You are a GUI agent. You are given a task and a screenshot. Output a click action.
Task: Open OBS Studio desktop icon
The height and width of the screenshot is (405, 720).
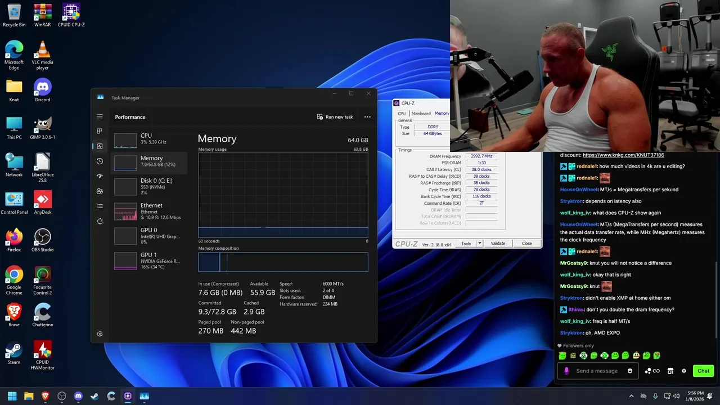(x=42, y=240)
